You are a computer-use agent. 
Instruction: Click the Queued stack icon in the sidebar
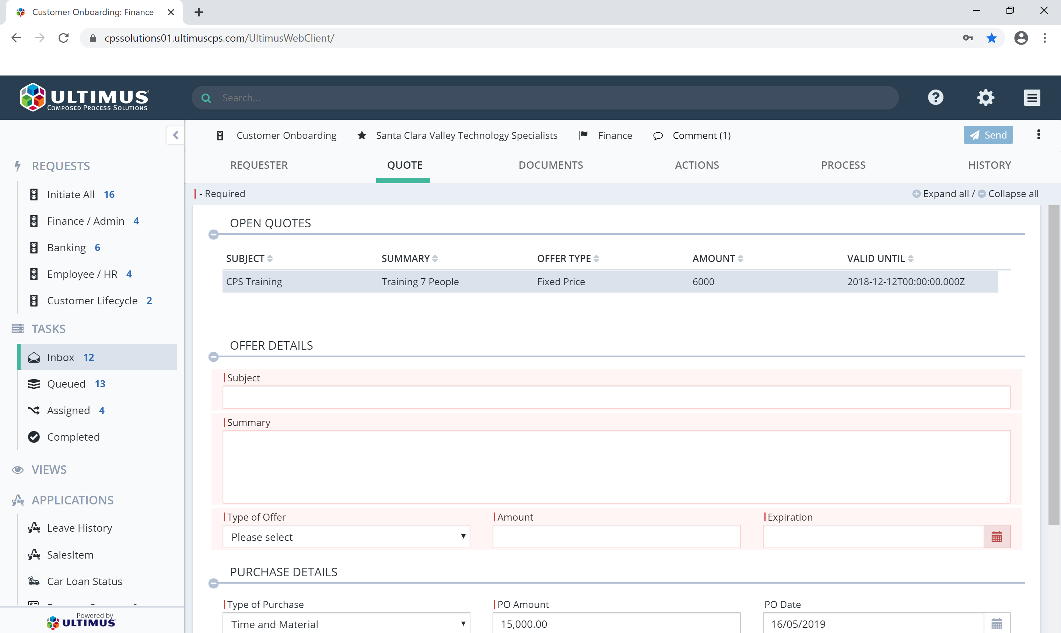click(x=34, y=384)
